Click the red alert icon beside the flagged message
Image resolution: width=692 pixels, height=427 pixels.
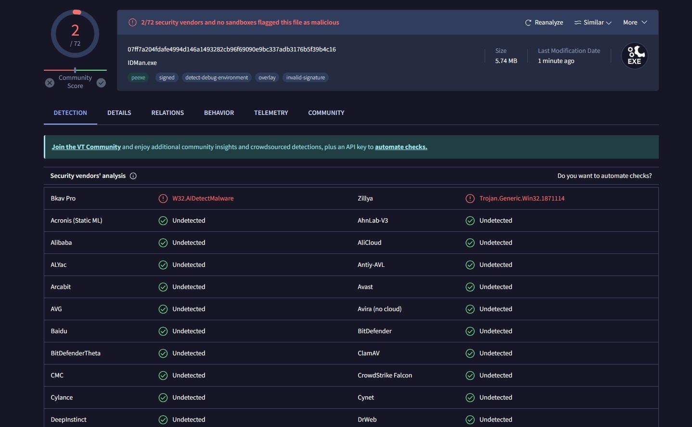[132, 23]
